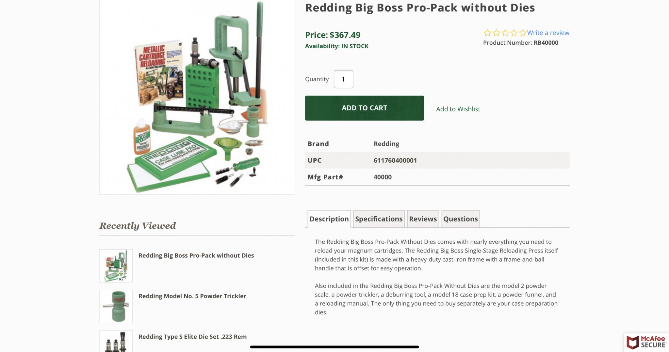Open the Write a review link
The width and height of the screenshot is (669, 352).
pos(548,33)
